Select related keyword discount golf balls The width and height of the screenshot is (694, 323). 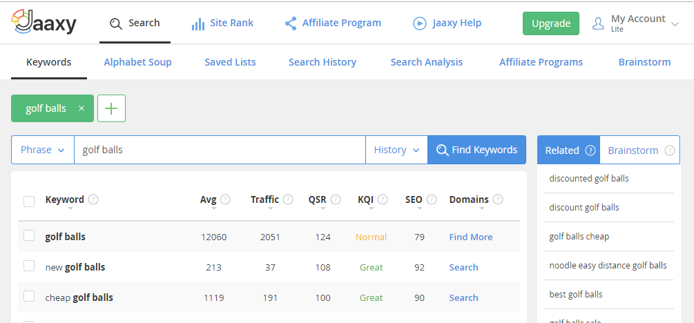click(x=584, y=208)
